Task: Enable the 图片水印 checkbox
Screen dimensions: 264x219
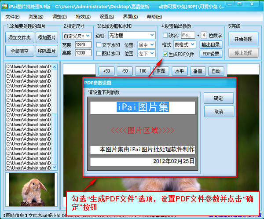Action: (x=99, y=54)
